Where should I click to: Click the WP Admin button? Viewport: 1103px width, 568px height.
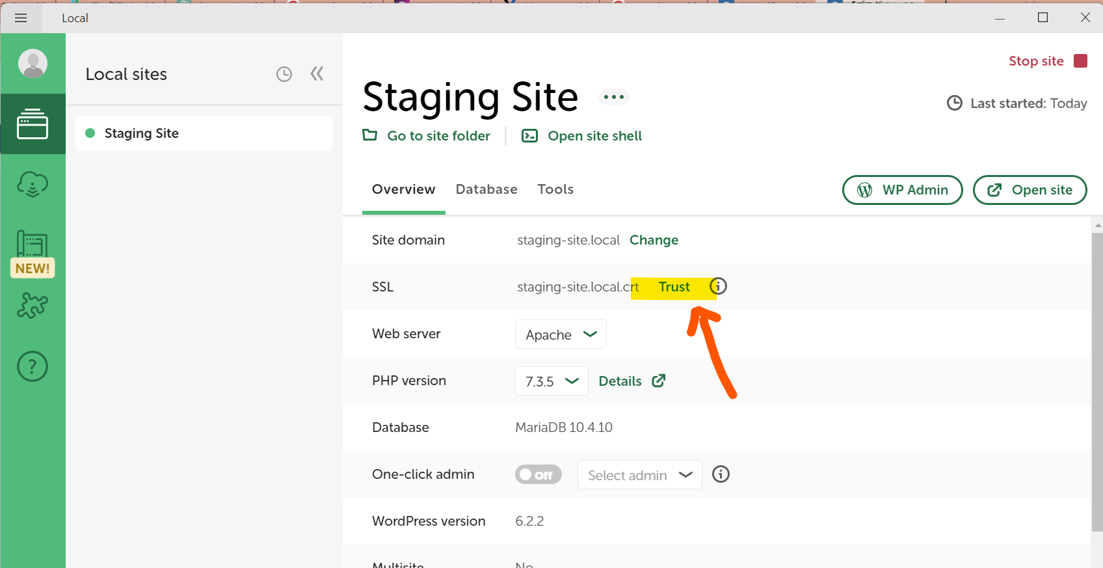click(x=903, y=190)
